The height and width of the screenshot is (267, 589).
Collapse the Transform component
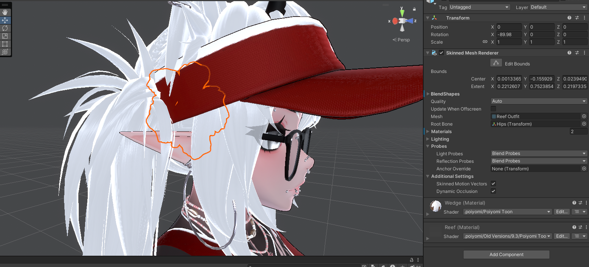click(427, 18)
